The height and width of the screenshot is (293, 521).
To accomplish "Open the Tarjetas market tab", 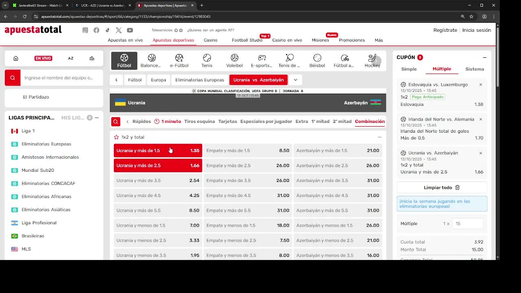I will click(x=228, y=121).
